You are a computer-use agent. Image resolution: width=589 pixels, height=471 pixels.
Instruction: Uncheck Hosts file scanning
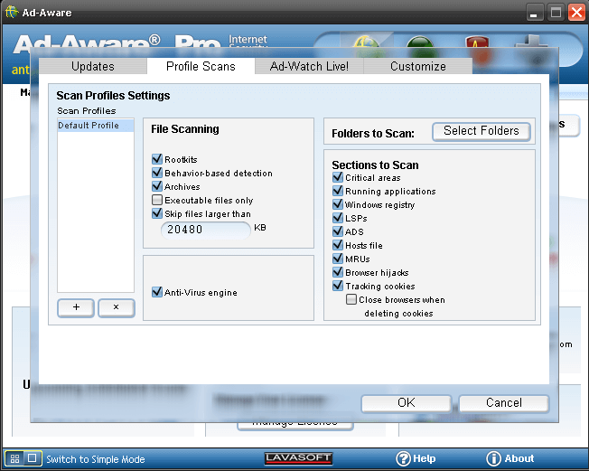pos(338,245)
